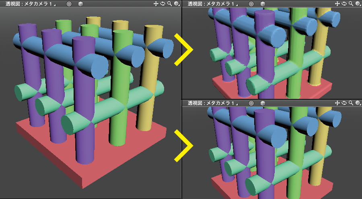Click the cube icon in top-right viewport header
Viewport: 362px width, 199px height.
(x=263, y=4)
